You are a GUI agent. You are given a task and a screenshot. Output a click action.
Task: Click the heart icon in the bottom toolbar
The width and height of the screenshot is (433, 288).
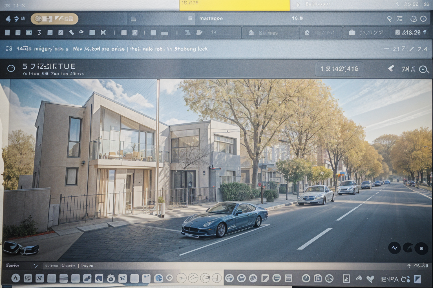(370, 279)
